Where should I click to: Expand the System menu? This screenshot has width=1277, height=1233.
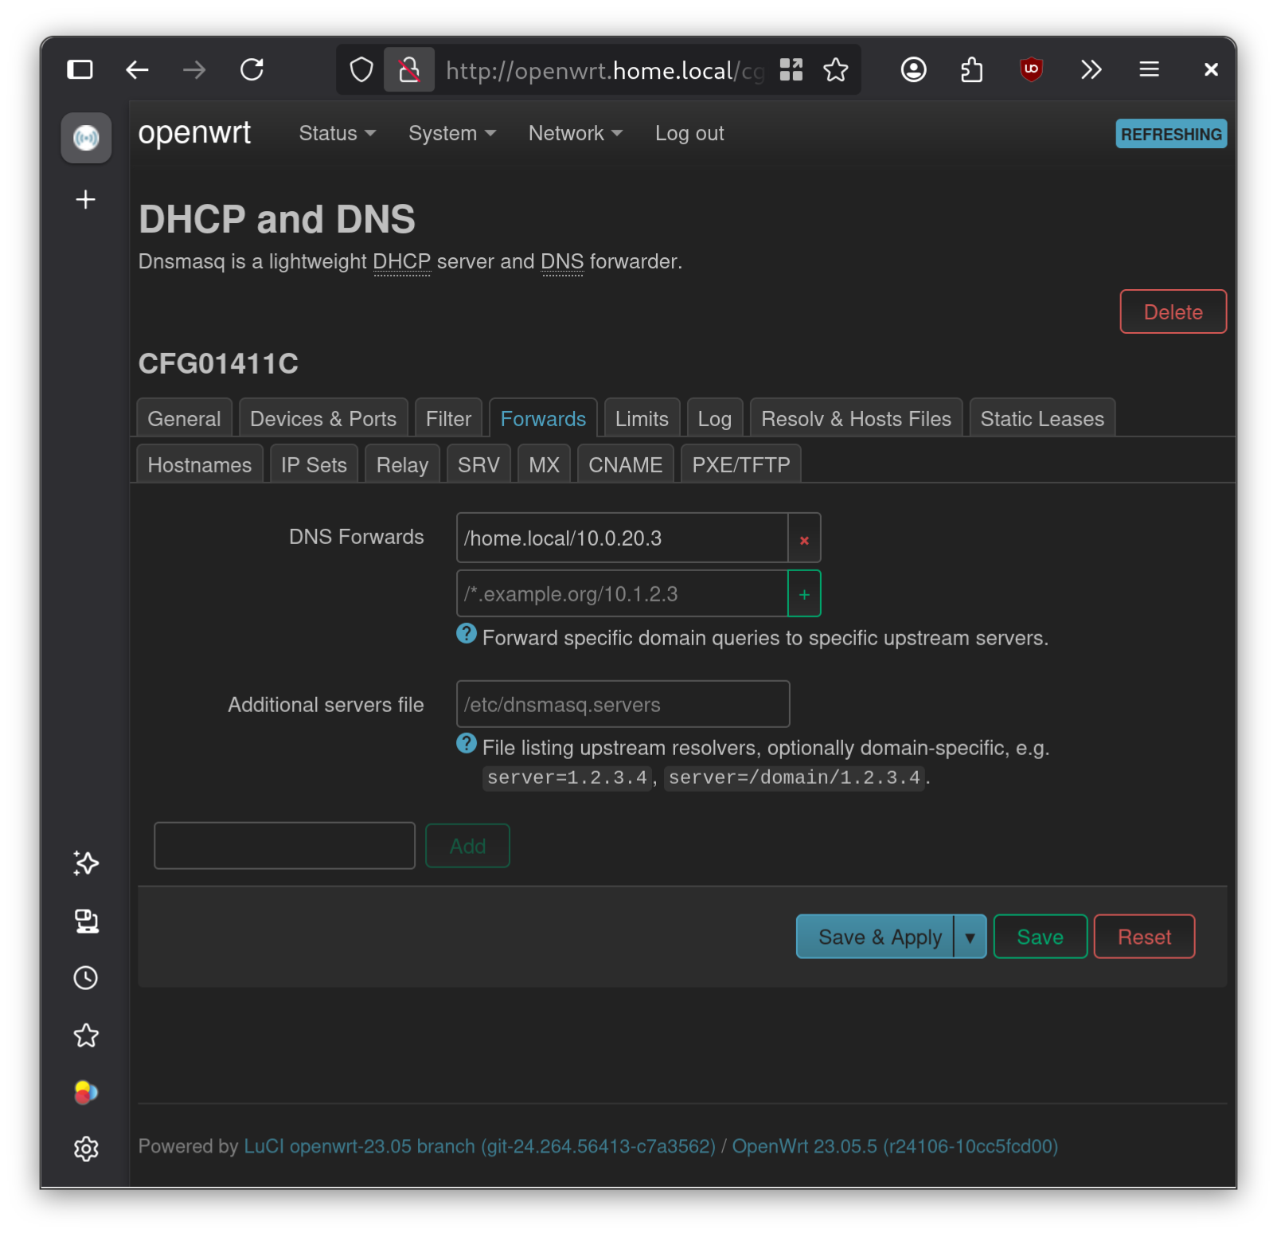(x=452, y=134)
